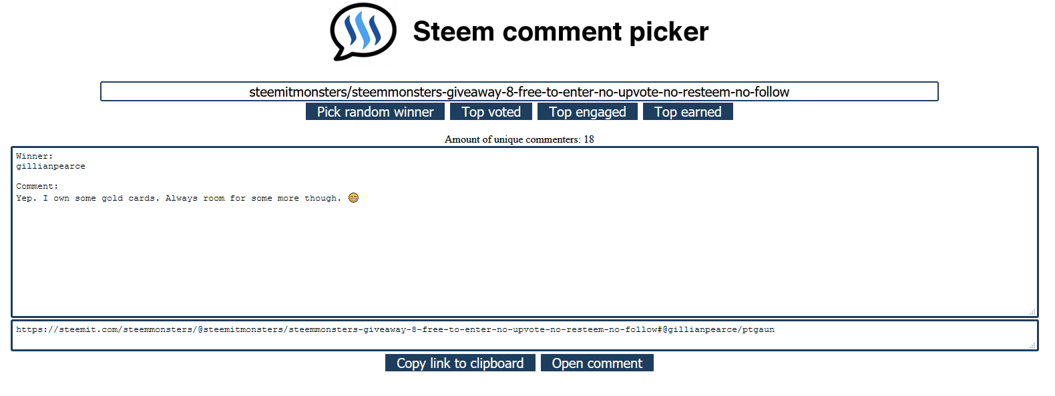Screen dimensions: 1055x396
Task: Click empty space inside the winner result box
Action: tap(524, 260)
